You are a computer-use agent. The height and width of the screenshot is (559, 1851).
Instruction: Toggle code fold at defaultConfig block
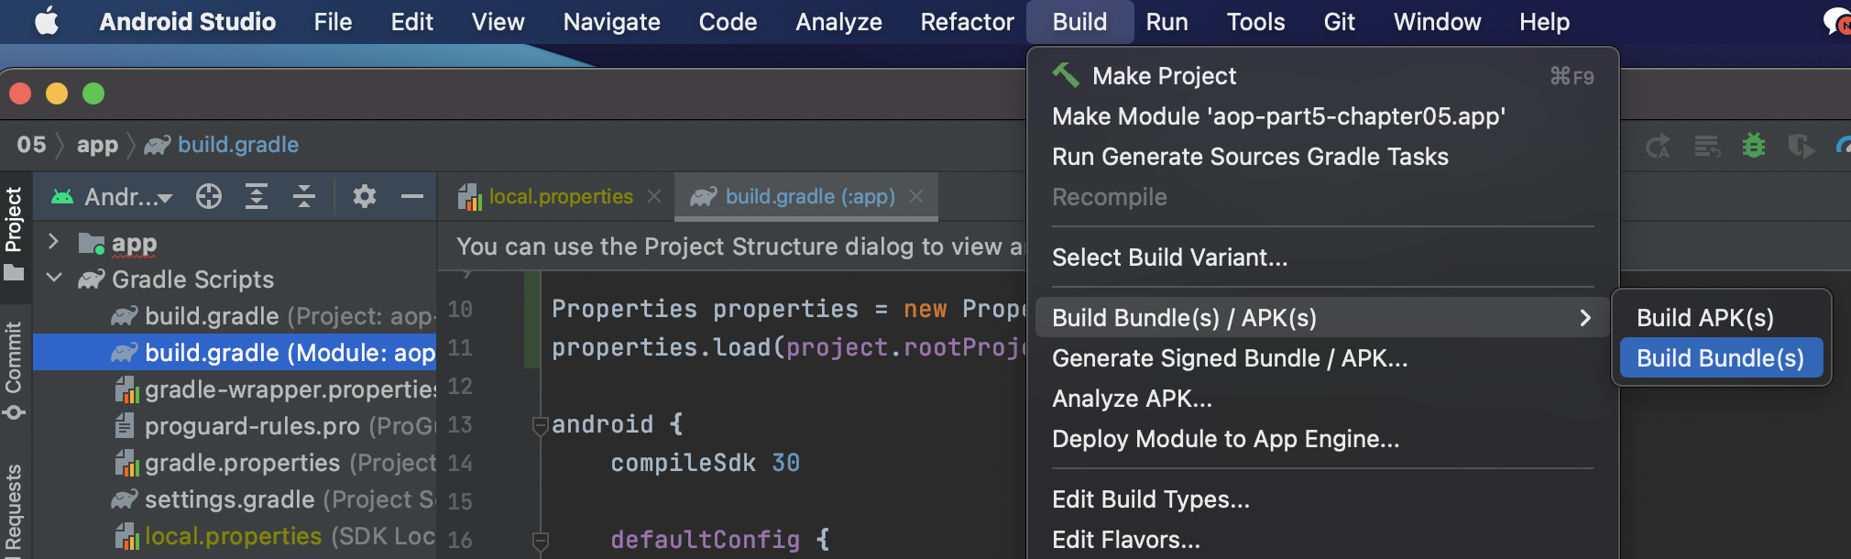click(541, 541)
